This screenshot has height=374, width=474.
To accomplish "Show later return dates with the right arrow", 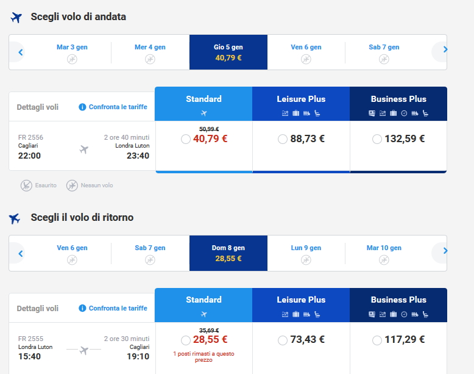I will (445, 251).
